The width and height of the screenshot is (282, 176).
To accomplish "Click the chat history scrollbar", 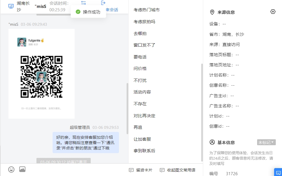I will [127, 108].
